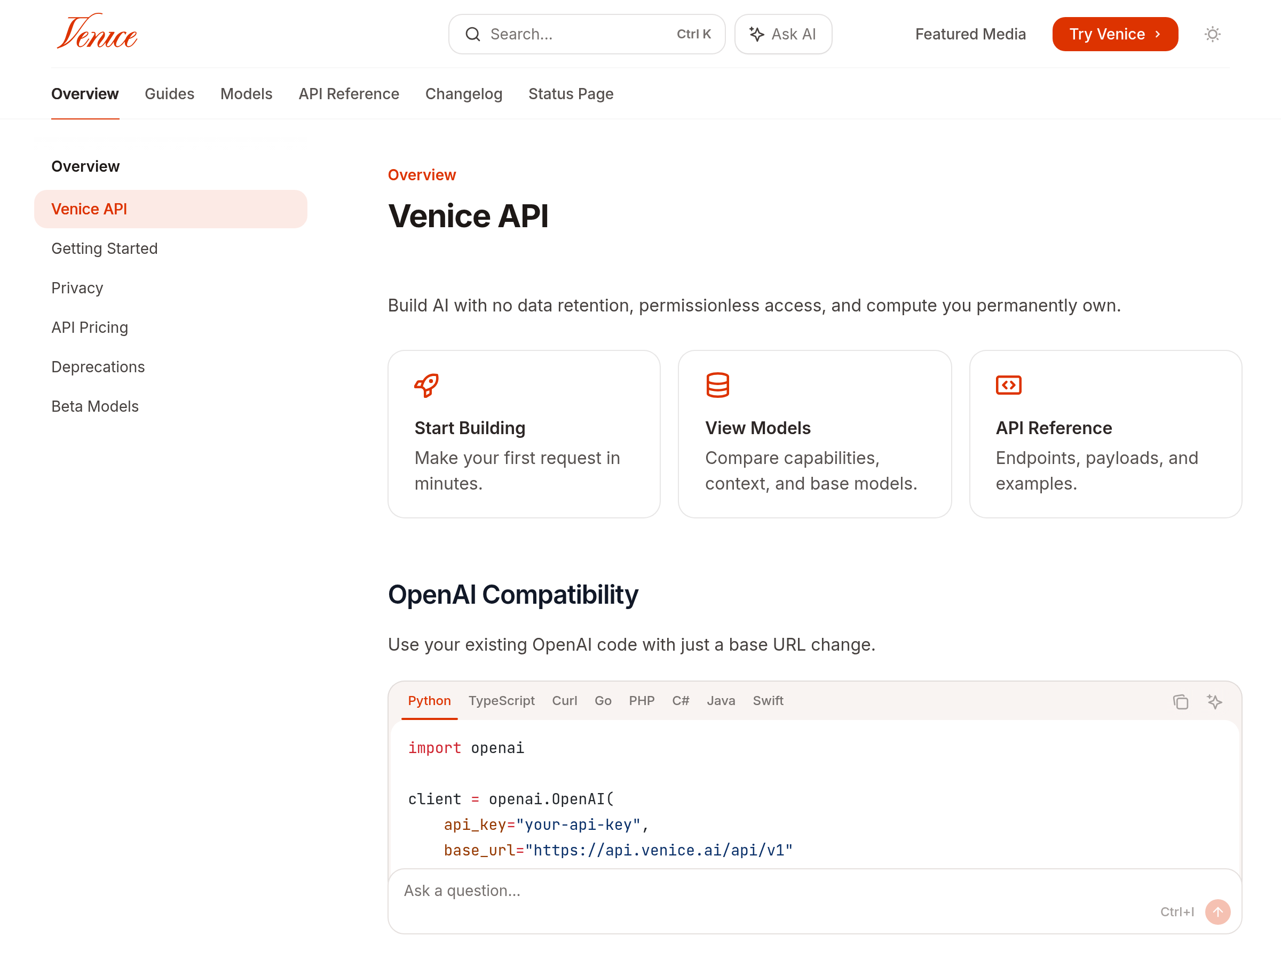The width and height of the screenshot is (1281, 960).
Task: Open Privacy in the sidebar
Action: click(77, 287)
